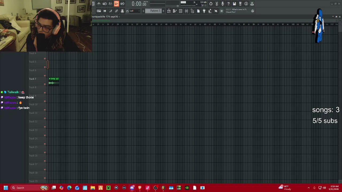Screen dimensions: 342x192
Task: Open the mixer icon
Action: click(186, 11)
